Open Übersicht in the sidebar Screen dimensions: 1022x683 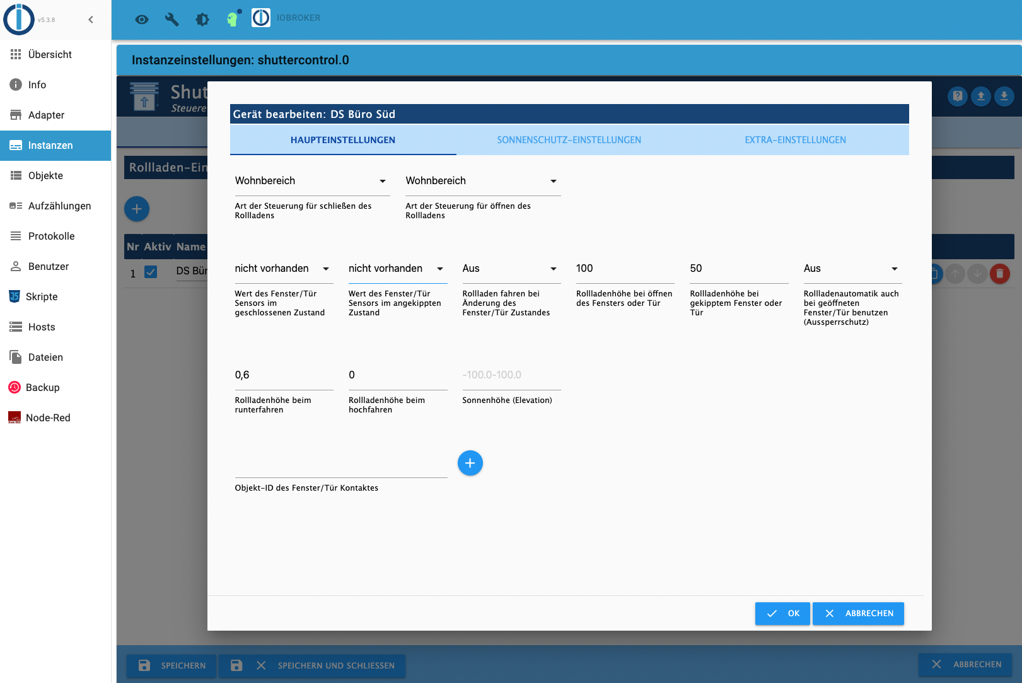coord(55,55)
